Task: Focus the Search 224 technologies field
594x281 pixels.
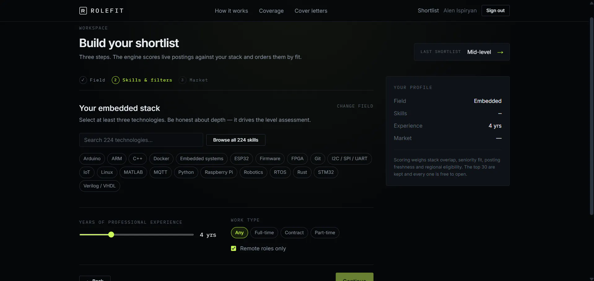Action: tap(141, 140)
